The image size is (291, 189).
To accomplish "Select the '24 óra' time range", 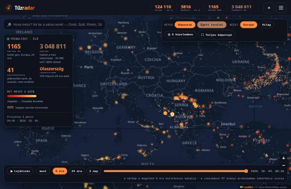I will (x=77, y=171).
